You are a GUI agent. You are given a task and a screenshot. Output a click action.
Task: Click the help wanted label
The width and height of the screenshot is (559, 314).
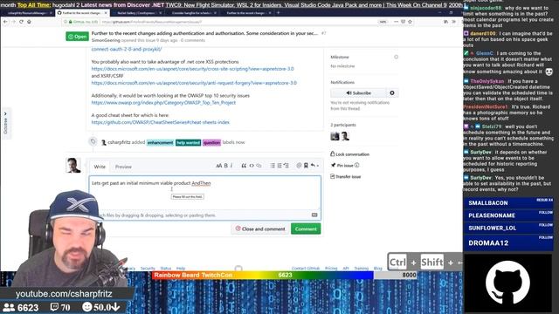click(189, 142)
